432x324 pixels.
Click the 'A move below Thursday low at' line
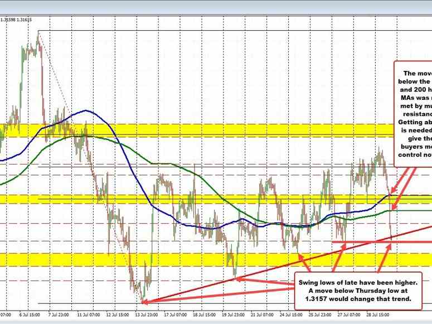coord(358,291)
